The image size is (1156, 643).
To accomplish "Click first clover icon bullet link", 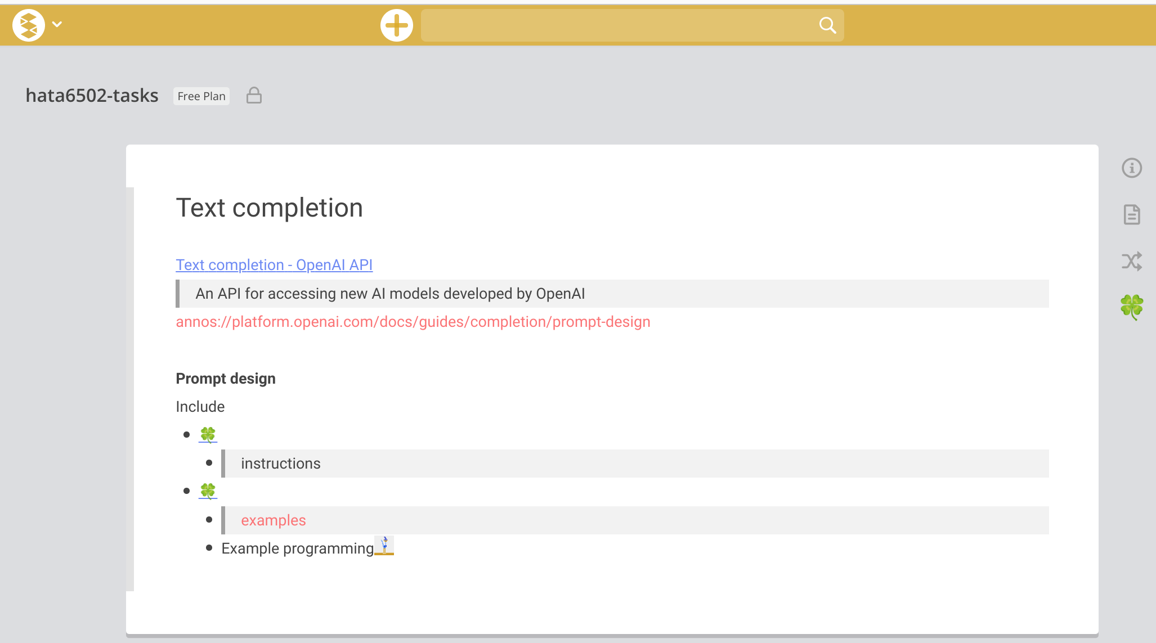I will 208,434.
